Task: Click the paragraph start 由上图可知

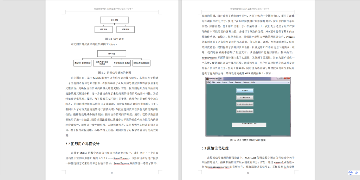Action: click(x=78, y=78)
